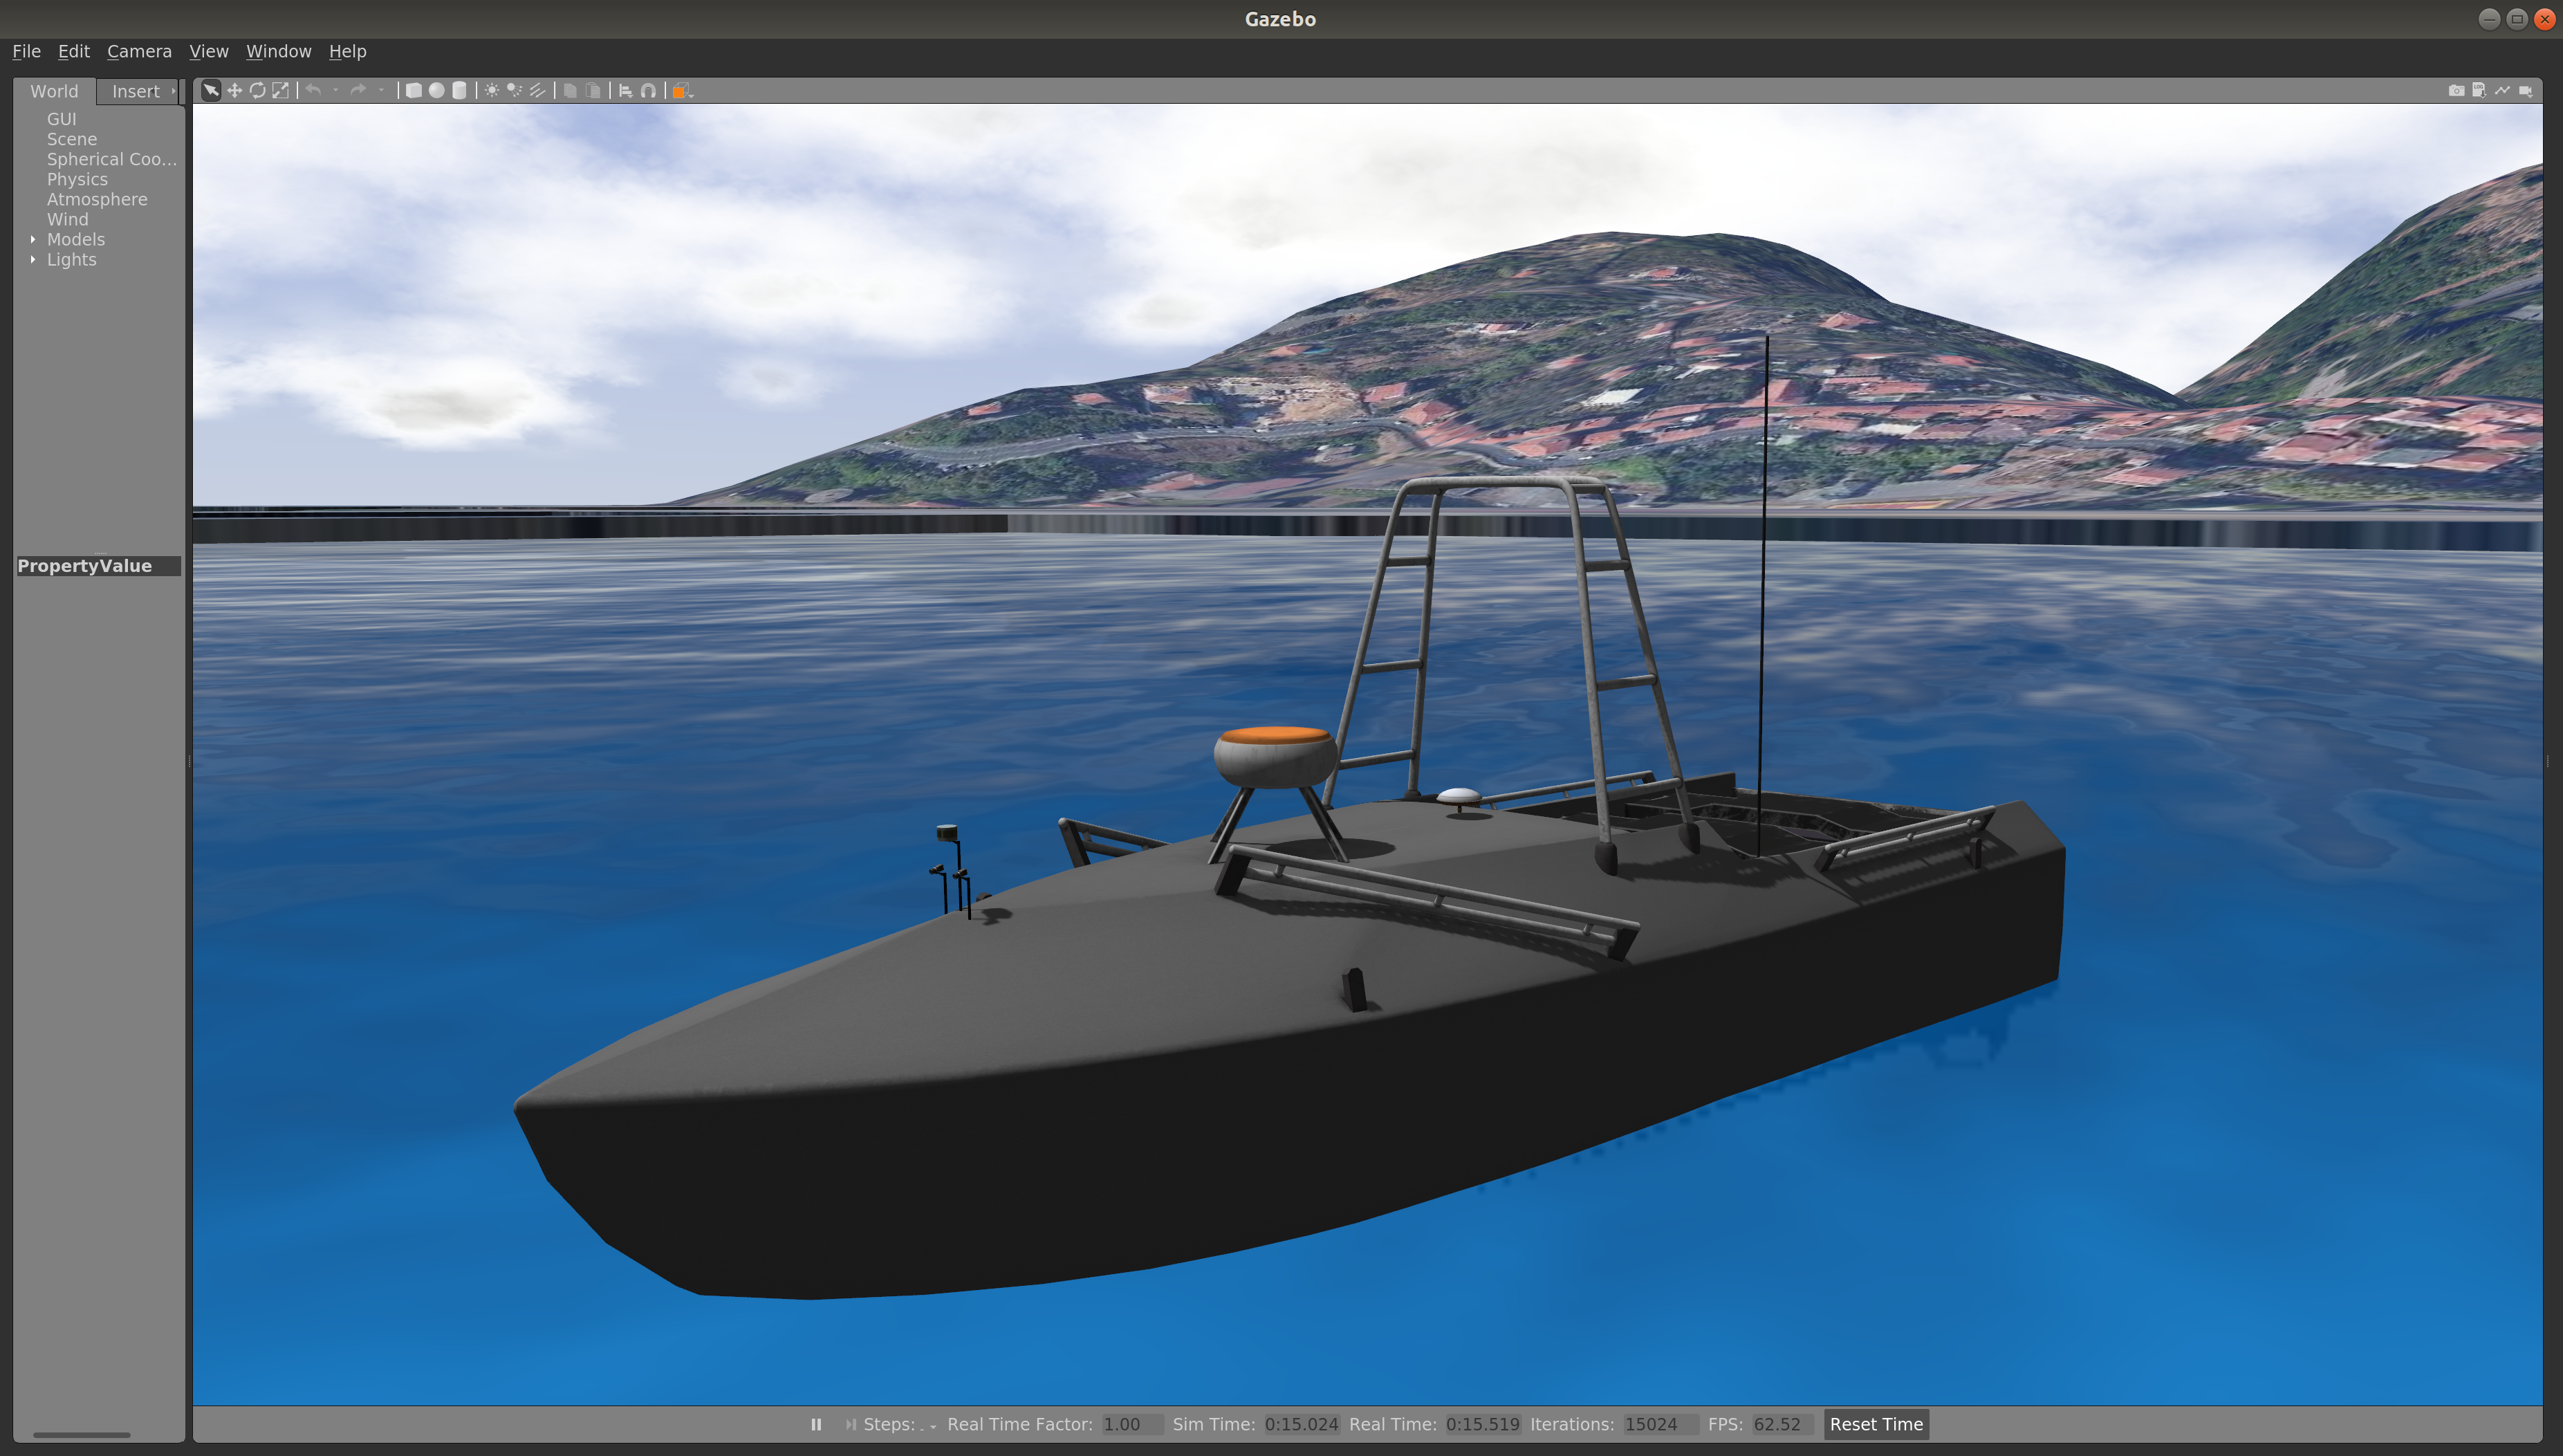Viewport: 2563px width, 1456px height.
Task: Add a point light source
Action: [492, 91]
